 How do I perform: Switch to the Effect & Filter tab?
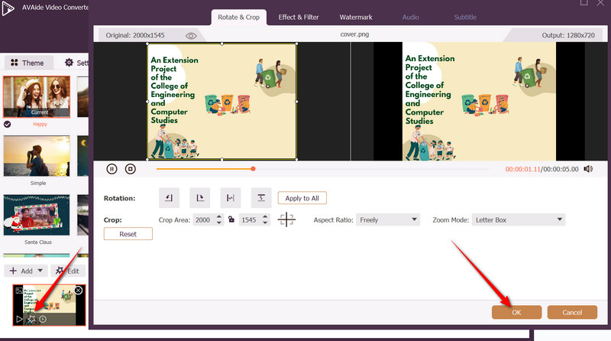299,17
